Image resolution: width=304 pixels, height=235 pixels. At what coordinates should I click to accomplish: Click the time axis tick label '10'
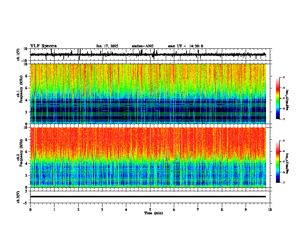[x=270, y=210]
